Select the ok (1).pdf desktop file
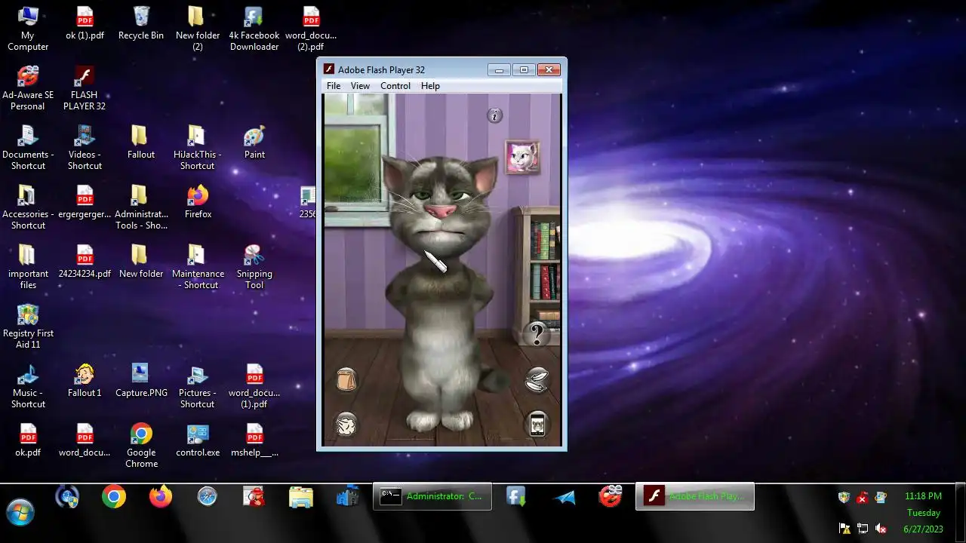 (x=85, y=23)
